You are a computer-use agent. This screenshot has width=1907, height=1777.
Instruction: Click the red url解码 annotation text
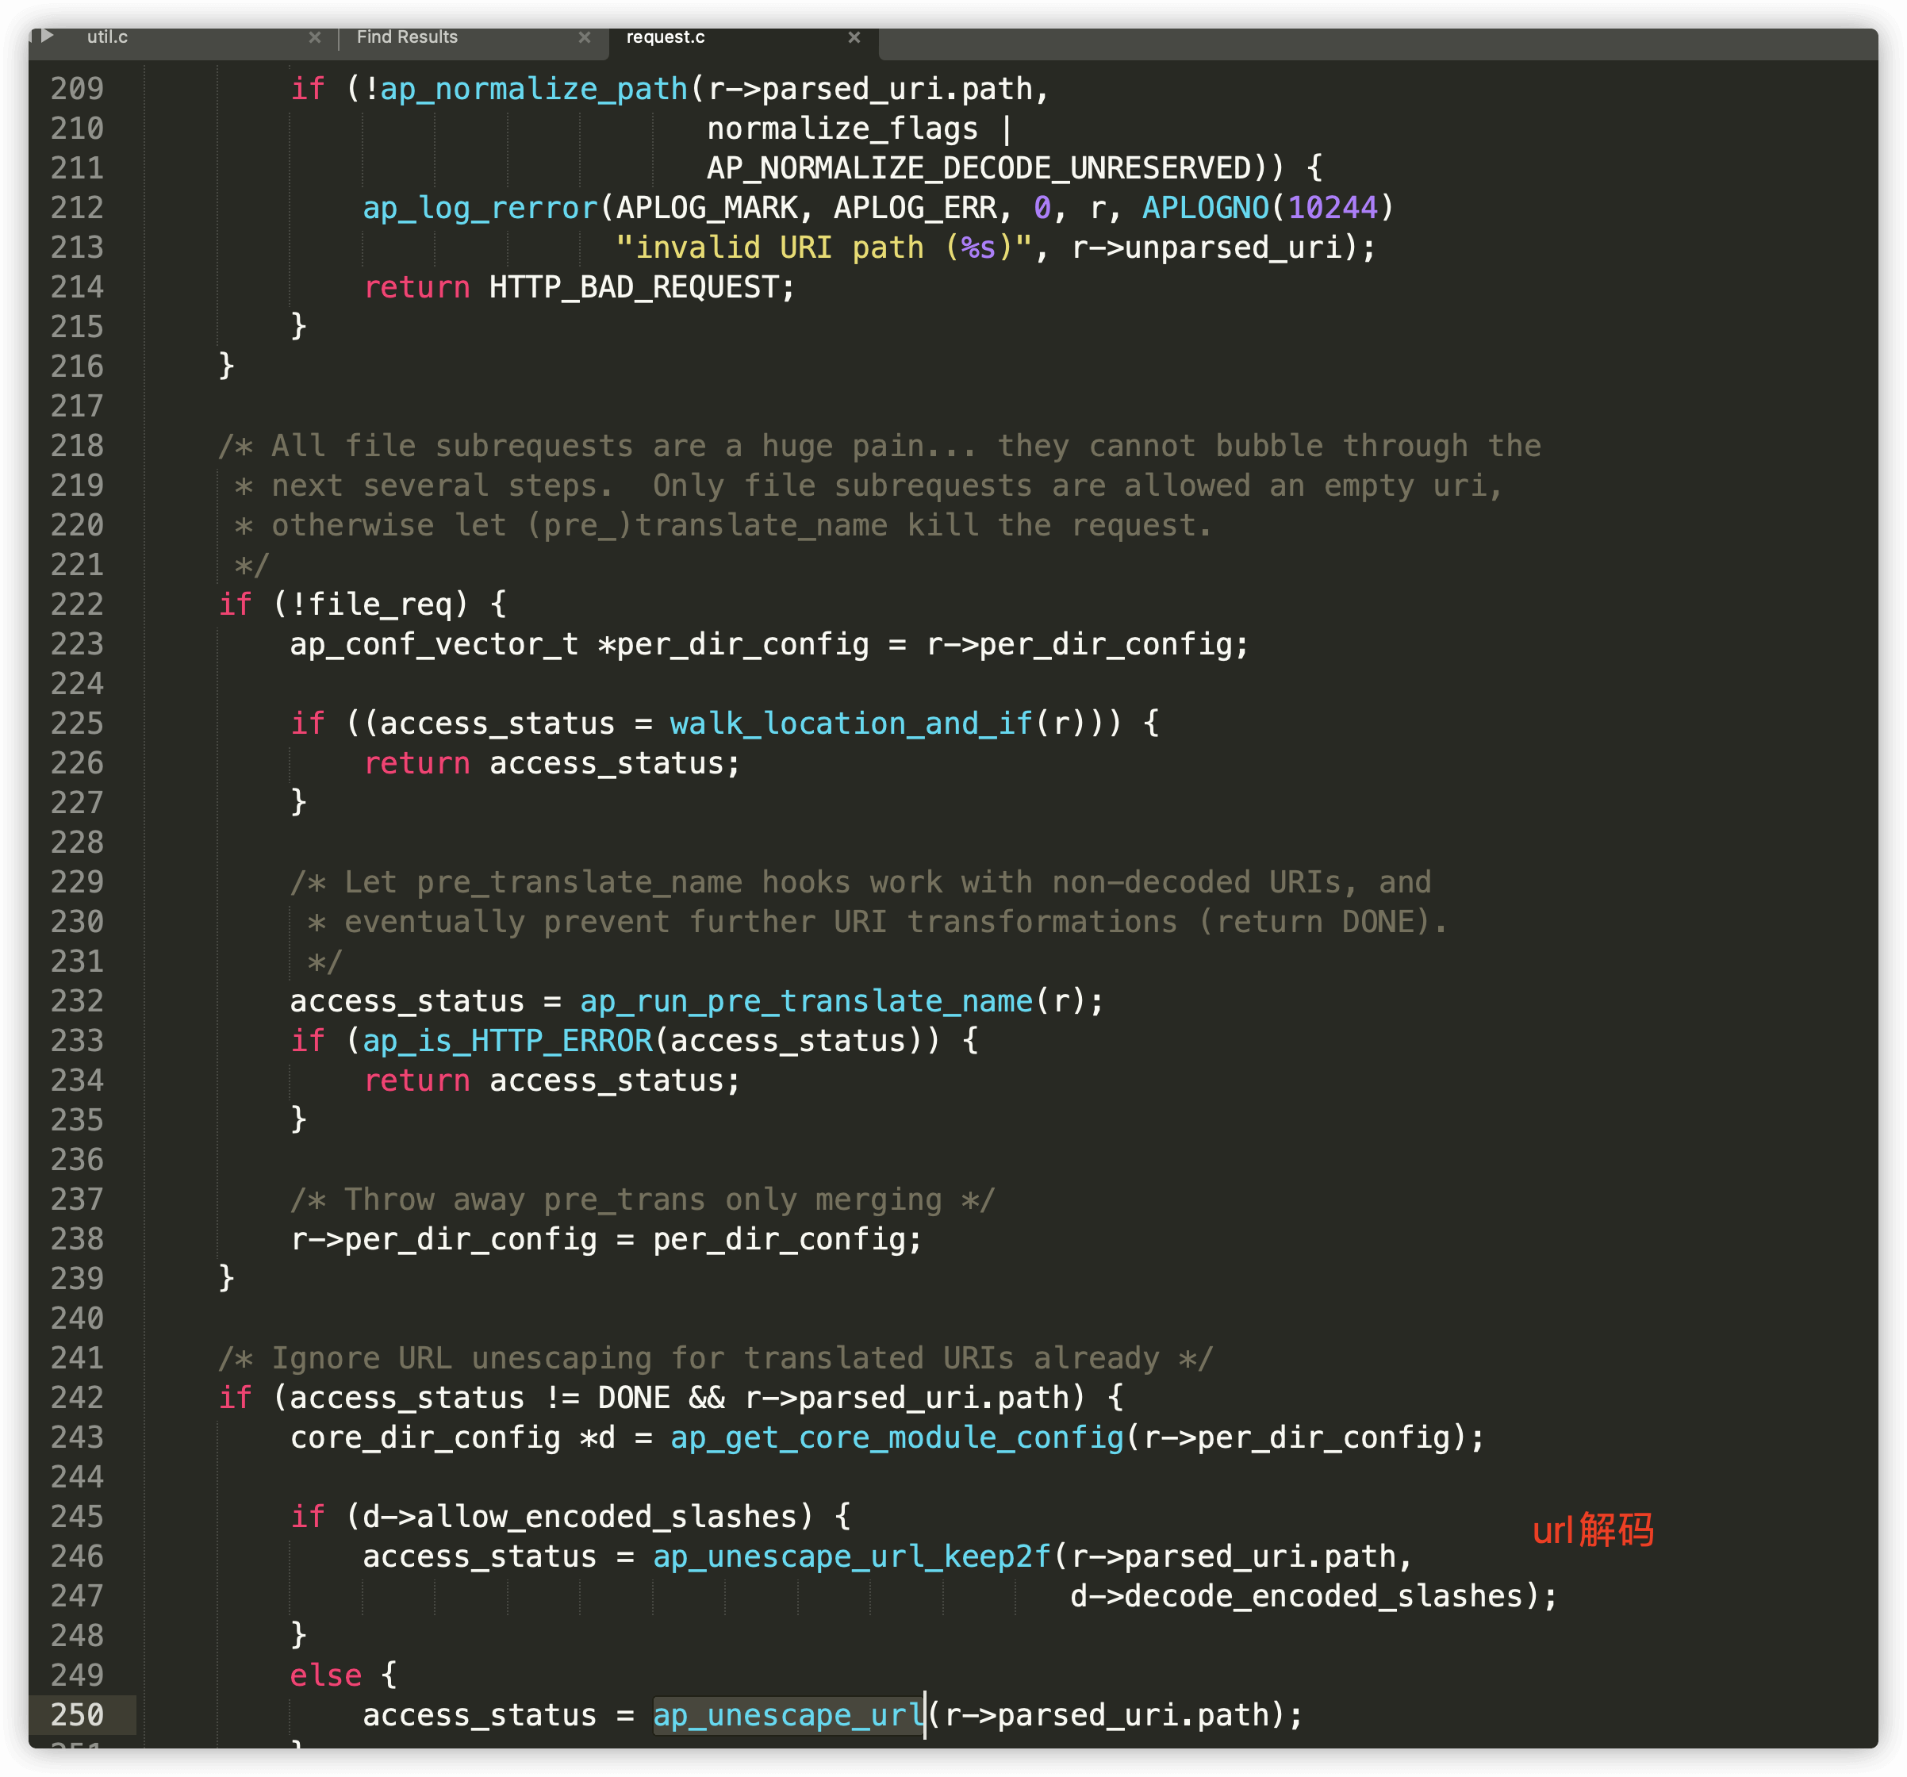tap(1592, 1530)
